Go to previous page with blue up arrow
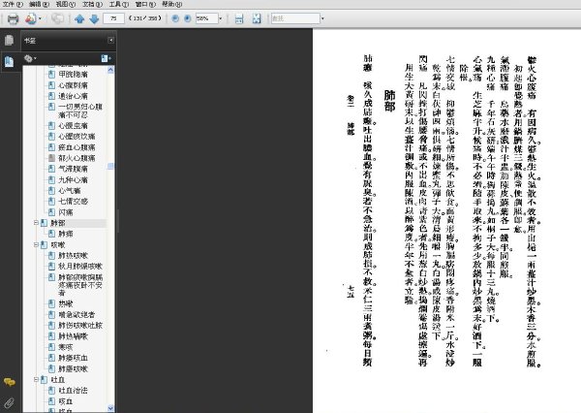Screen dimensions: 581x413 pos(79,18)
